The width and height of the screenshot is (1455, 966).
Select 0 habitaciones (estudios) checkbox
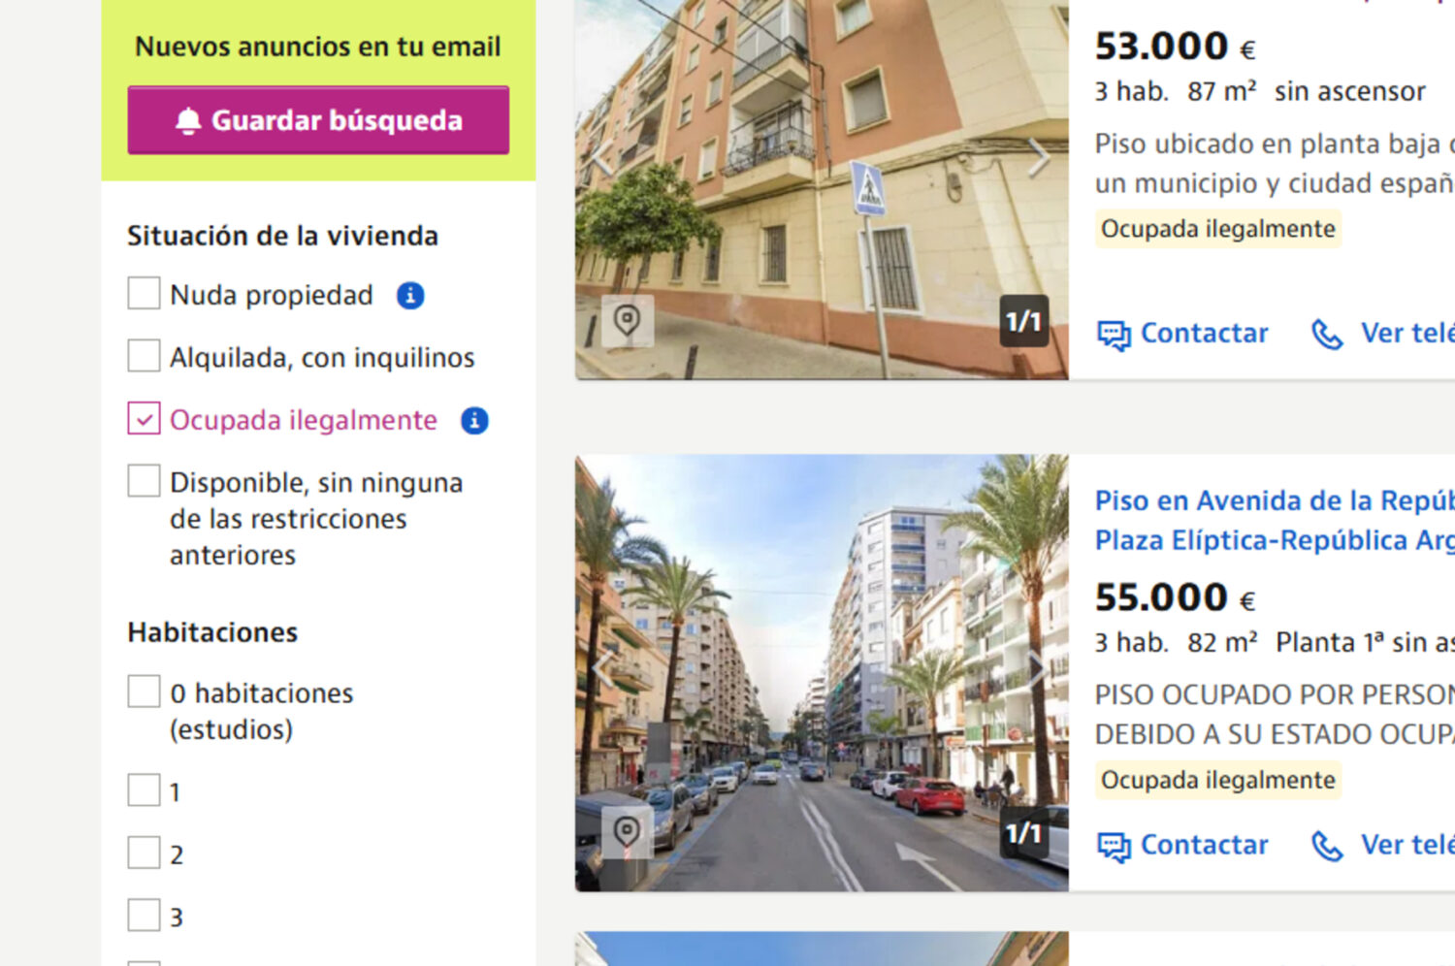[144, 692]
